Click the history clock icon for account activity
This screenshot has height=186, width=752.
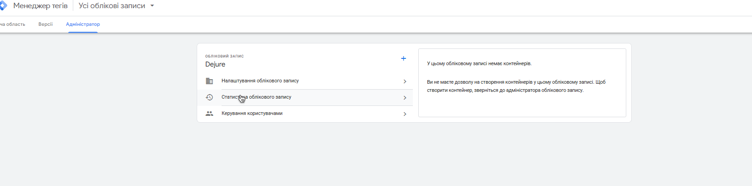(209, 97)
